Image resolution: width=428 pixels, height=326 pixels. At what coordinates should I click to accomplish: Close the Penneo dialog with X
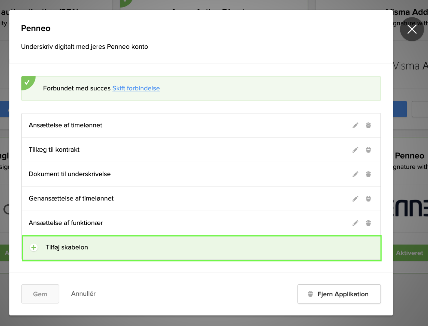click(x=412, y=30)
